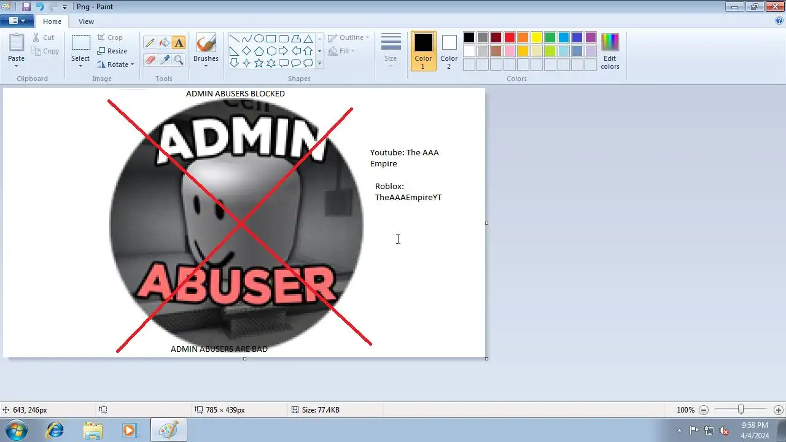Image resolution: width=786 pixels, height=442 pixels.
Task: Choose the Diamond shape
Action: click(x=246, y=51)
